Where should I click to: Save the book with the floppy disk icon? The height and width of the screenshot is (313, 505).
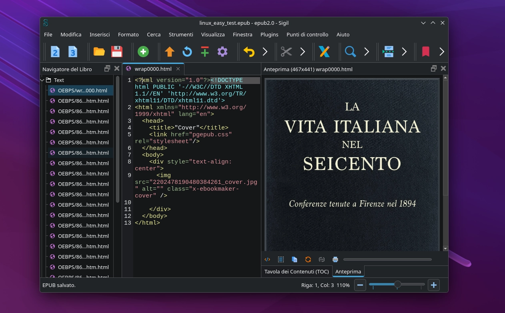[116, 52]
